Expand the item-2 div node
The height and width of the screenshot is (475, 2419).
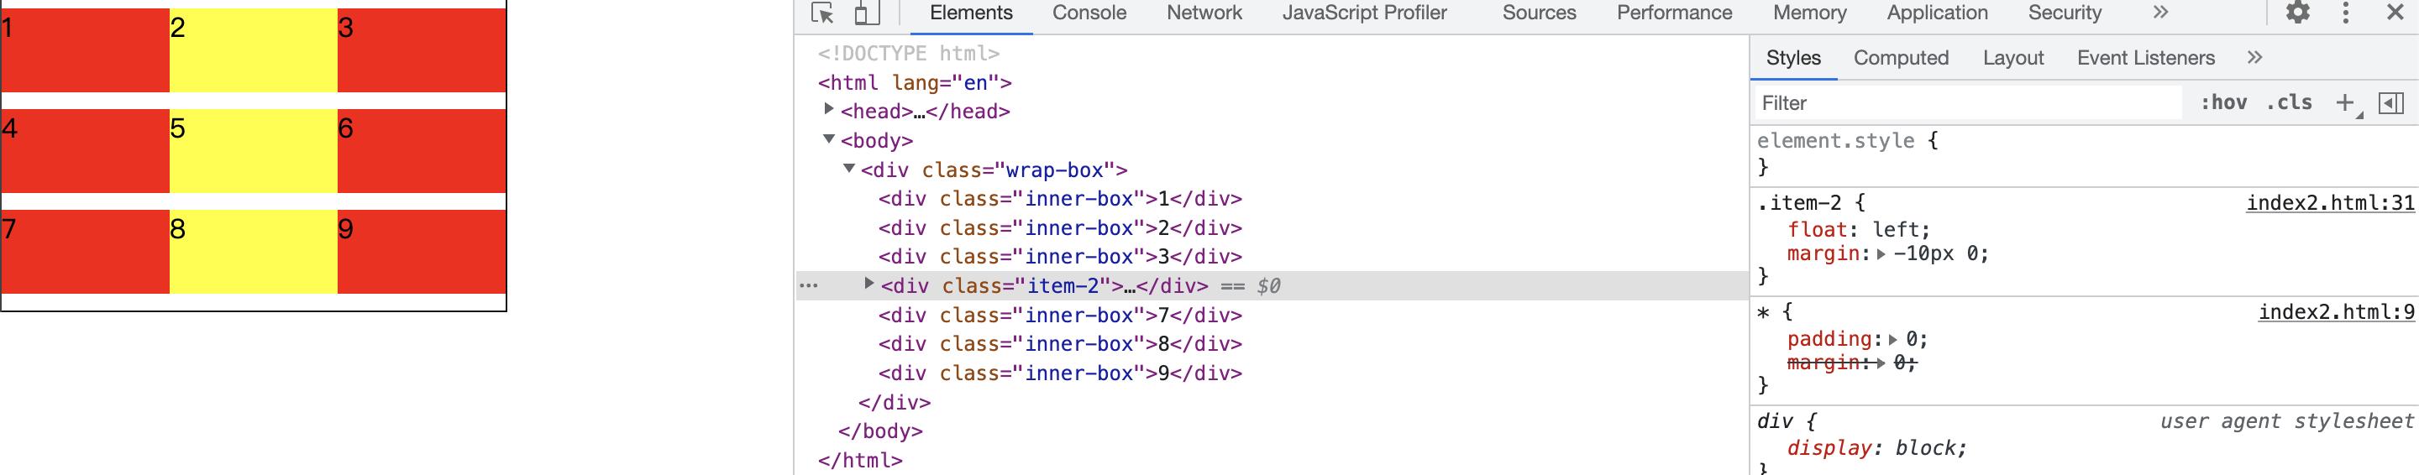tap(868, 284)
